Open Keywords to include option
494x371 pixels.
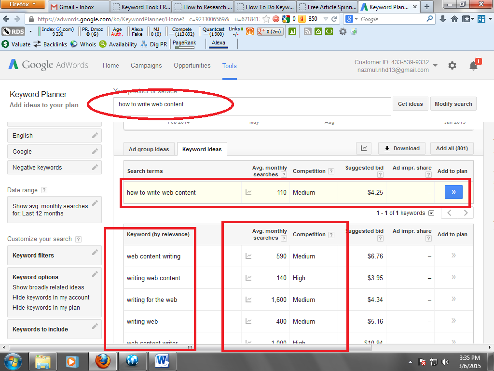(x=54, y=329)
